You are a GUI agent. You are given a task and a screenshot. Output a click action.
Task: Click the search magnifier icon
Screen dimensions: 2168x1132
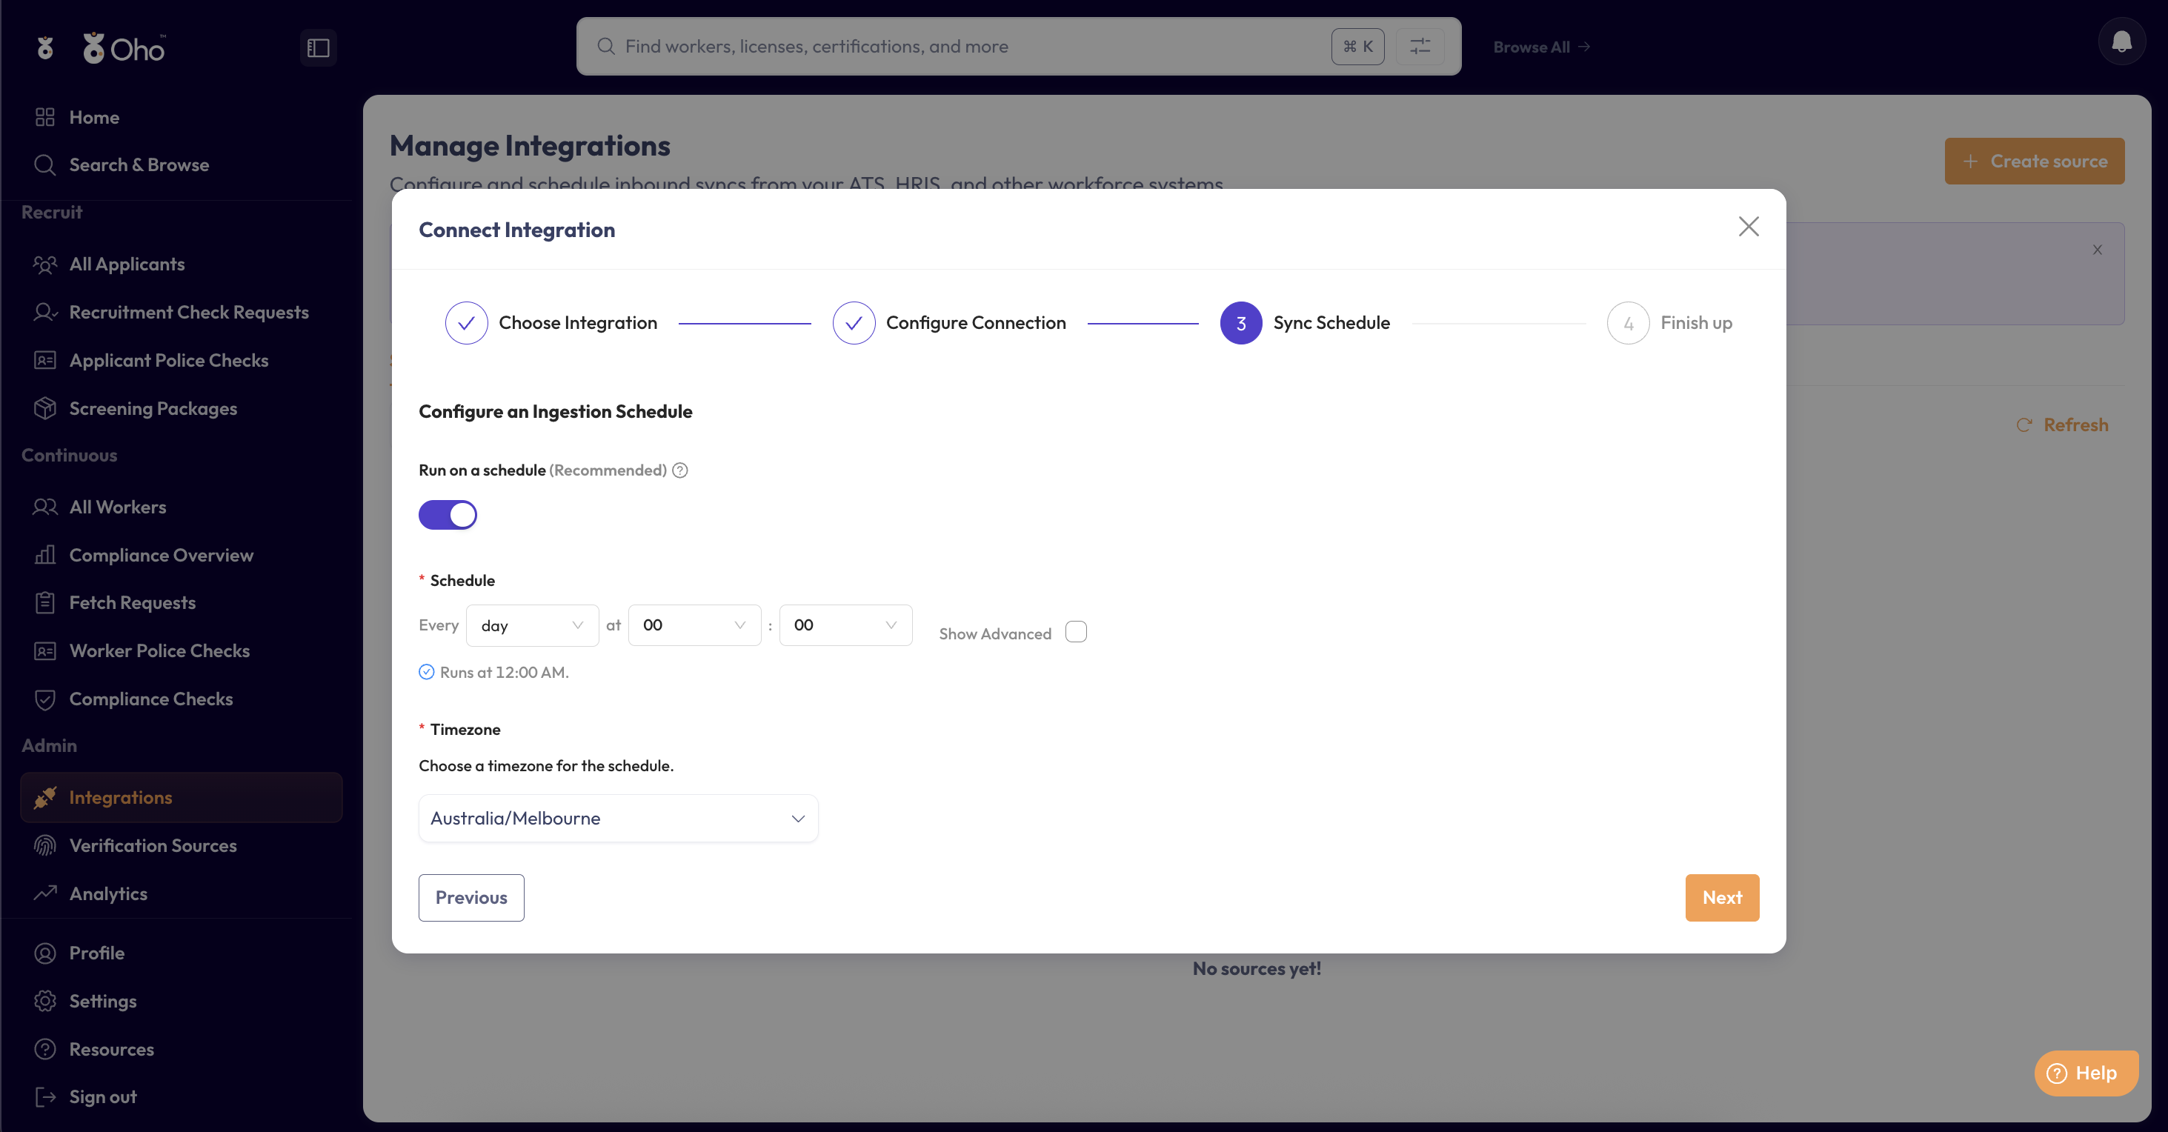click(x=606, y=46)
